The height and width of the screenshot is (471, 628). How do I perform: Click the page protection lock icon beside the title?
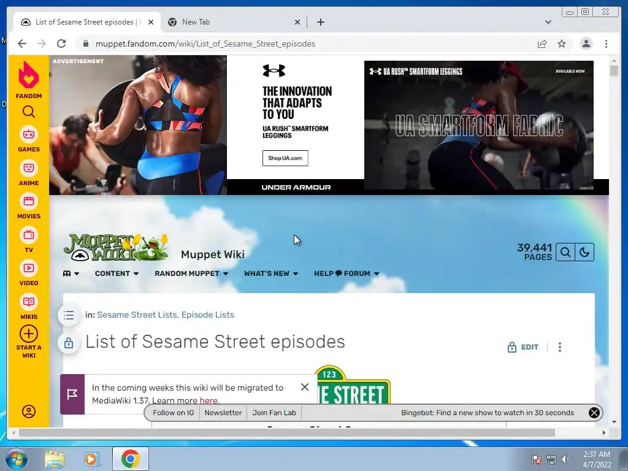(69, 343)
